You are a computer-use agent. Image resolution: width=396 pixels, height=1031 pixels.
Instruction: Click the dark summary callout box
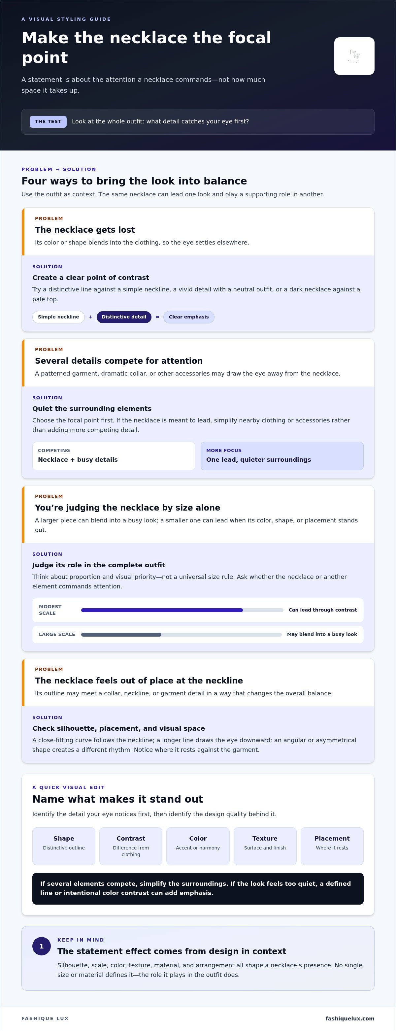pos(198,888)
